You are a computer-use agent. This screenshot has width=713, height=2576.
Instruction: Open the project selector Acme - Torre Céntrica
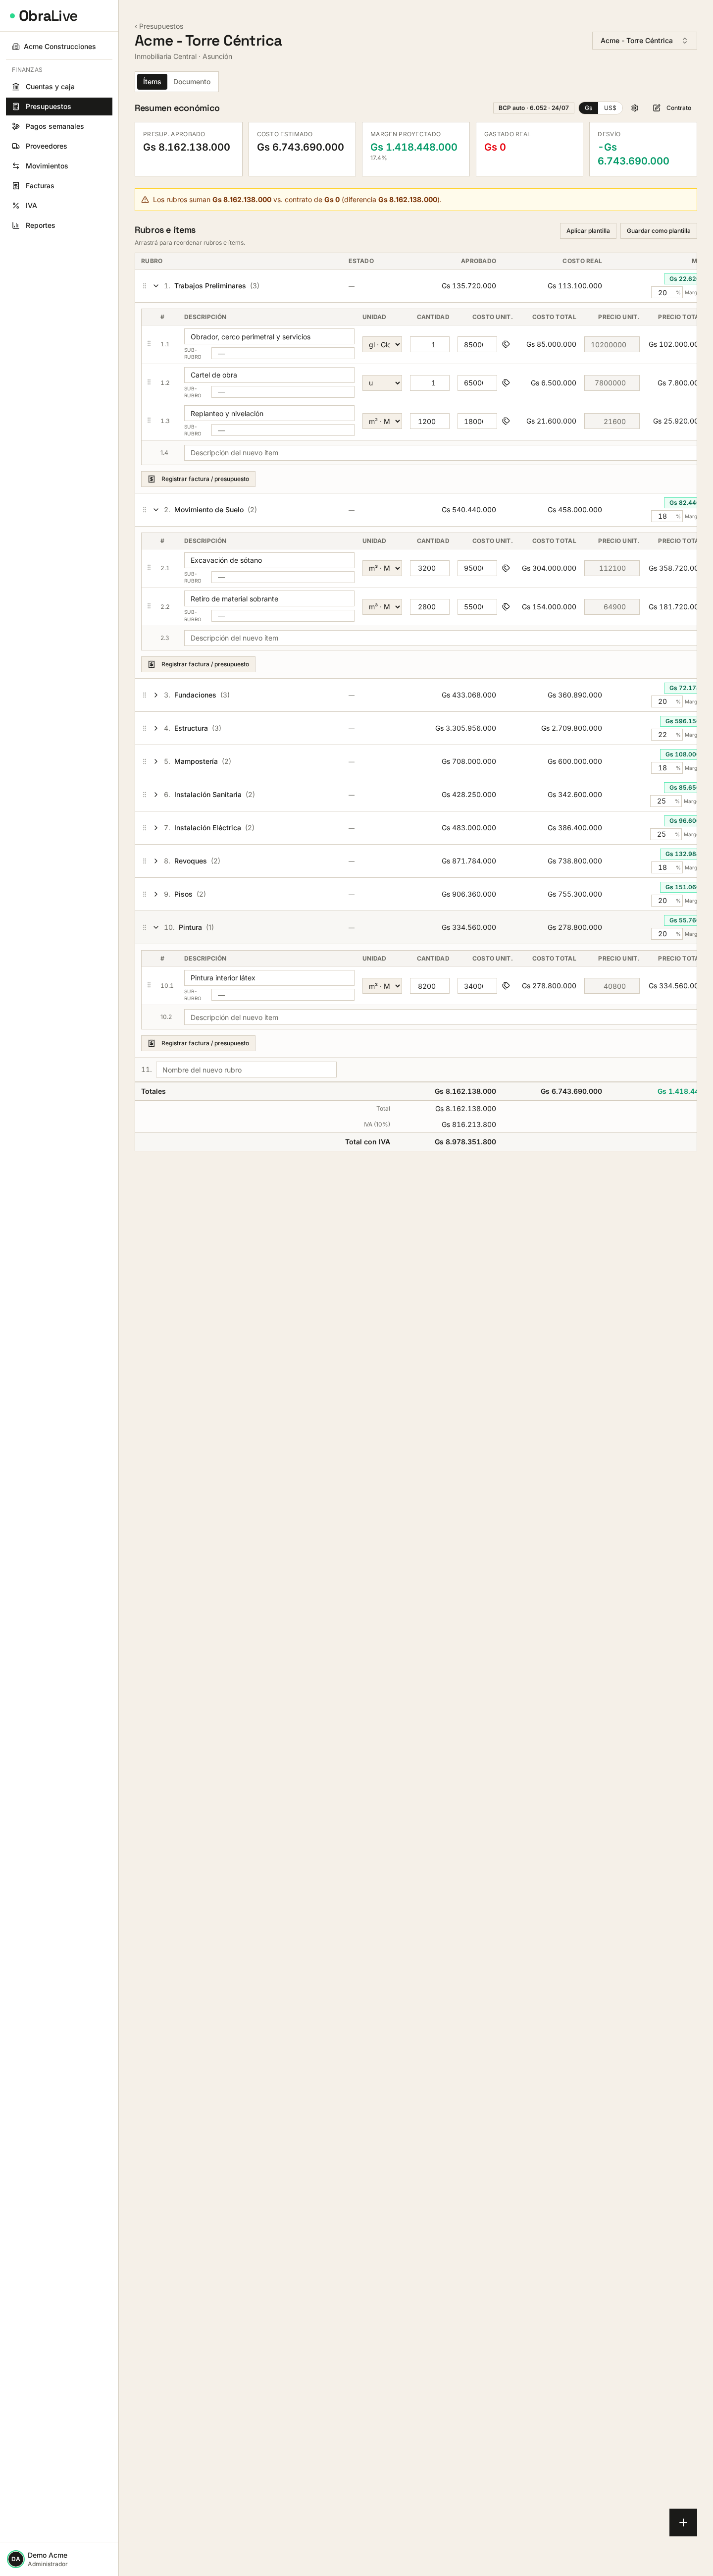point(644,41)
